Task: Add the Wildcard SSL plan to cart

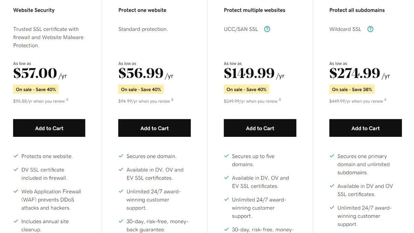Action: (x=365, y=128)
